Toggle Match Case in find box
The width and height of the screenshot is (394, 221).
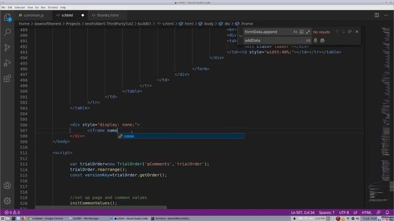pos(295,32)
